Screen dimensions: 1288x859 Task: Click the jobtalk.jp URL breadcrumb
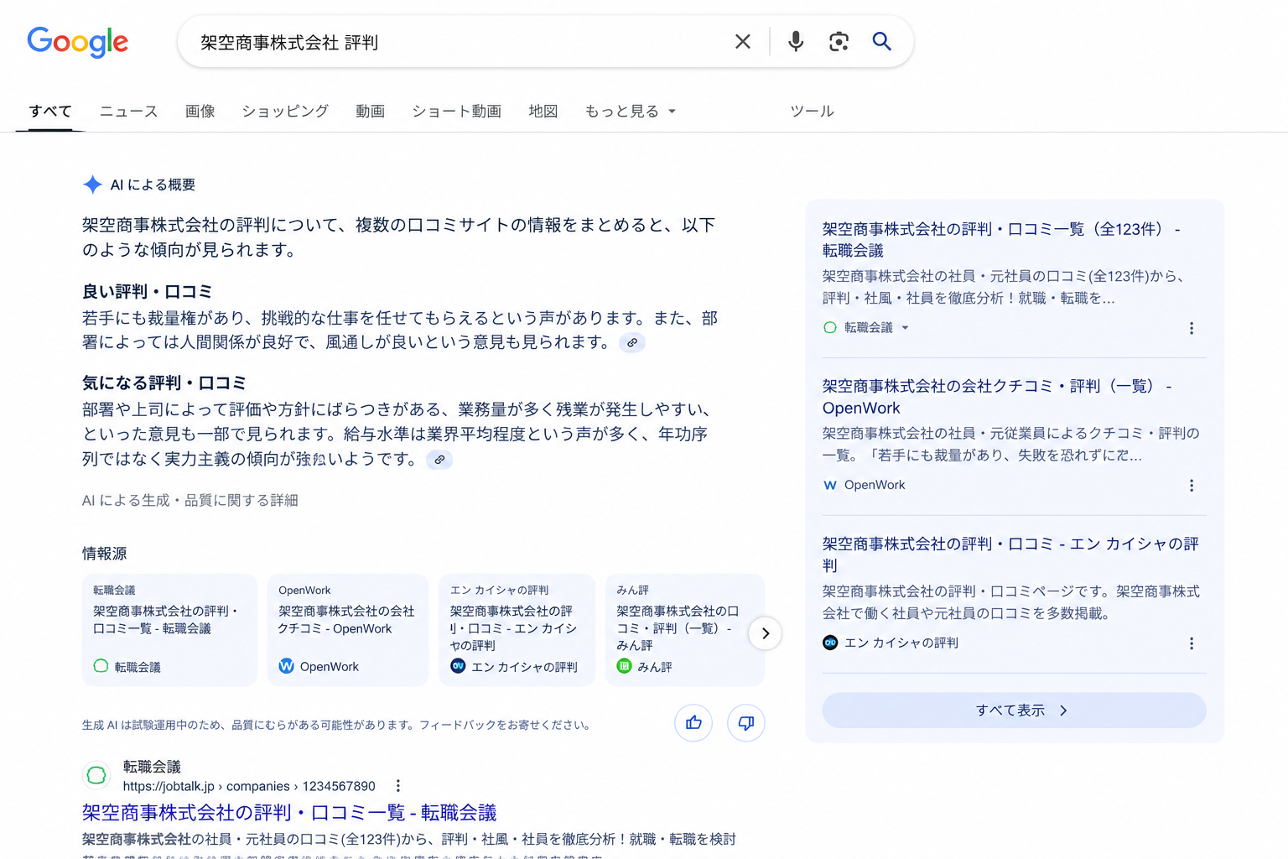(x=249, y=786)
